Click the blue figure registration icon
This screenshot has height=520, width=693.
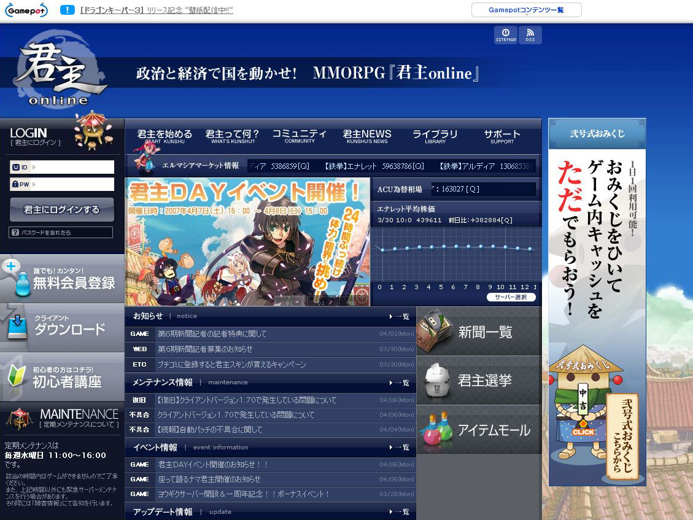click(x=22, y=283)
